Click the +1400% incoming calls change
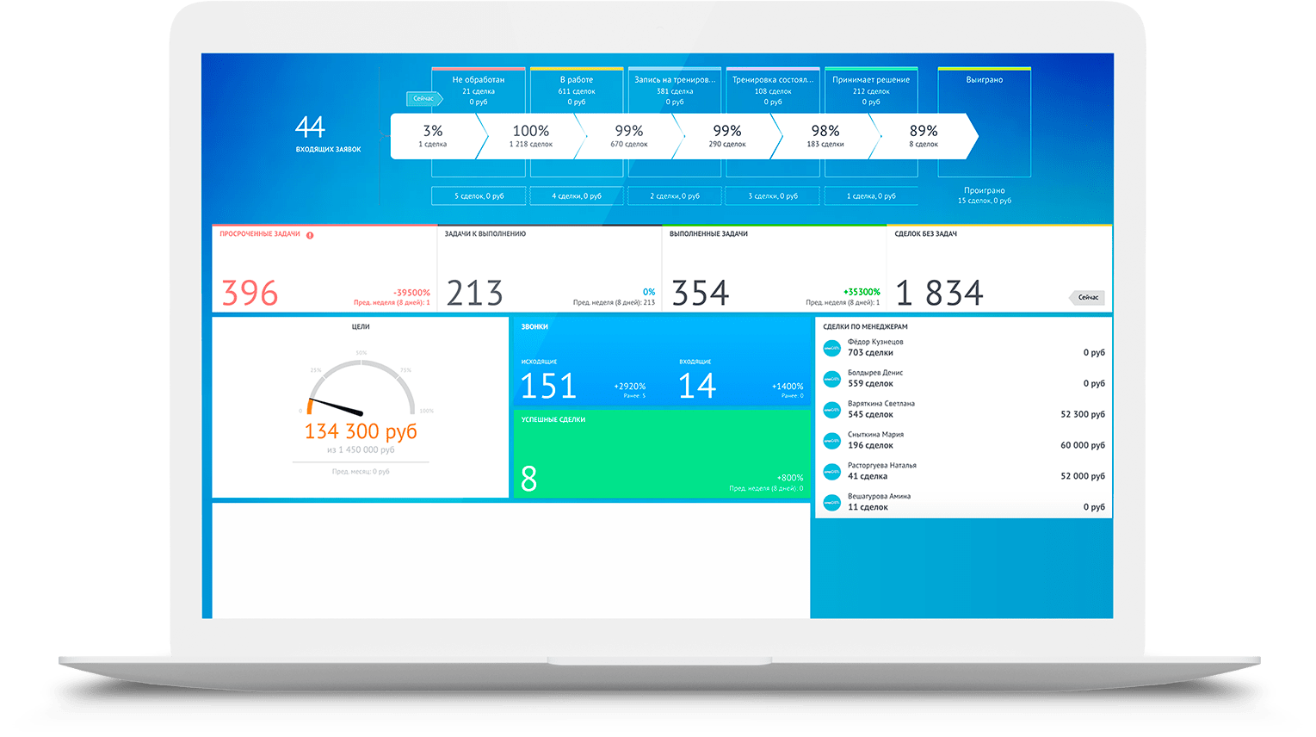 click(x=788, y=387)
